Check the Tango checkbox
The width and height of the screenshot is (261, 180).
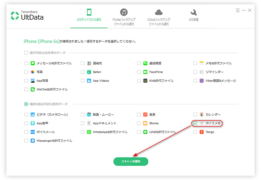195,132
